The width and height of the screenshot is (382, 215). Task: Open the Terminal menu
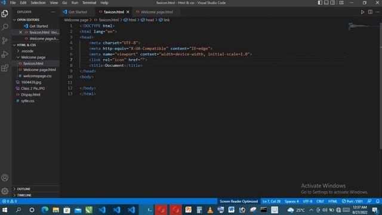click(89, 2)
